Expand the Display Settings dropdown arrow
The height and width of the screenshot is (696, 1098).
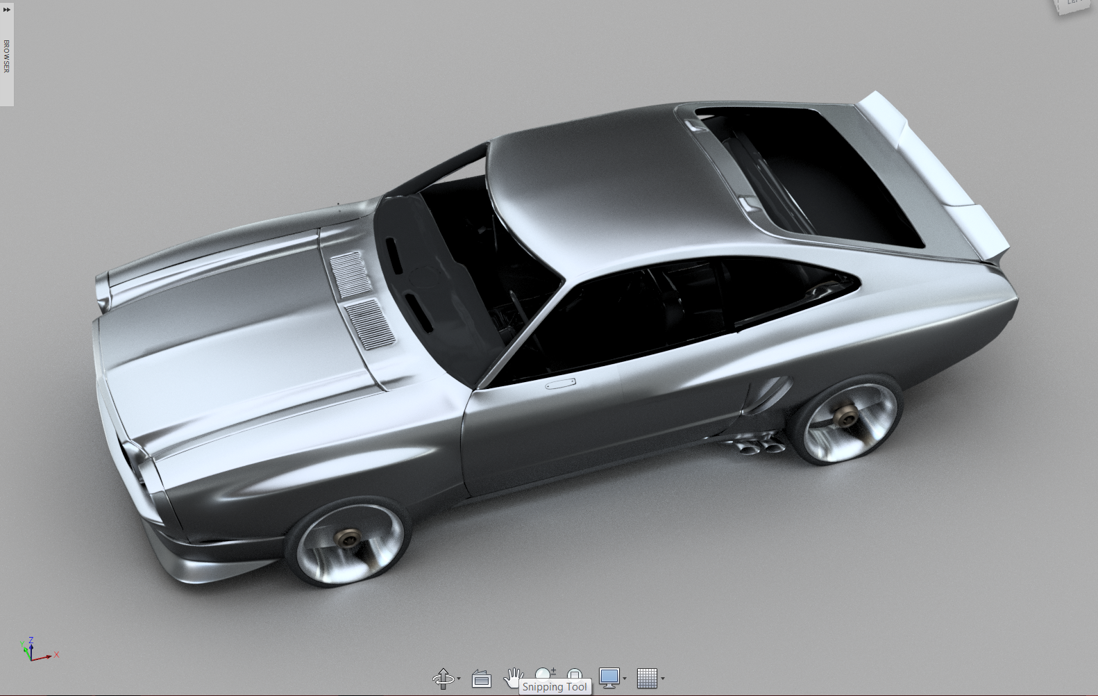tap(625, 679)
